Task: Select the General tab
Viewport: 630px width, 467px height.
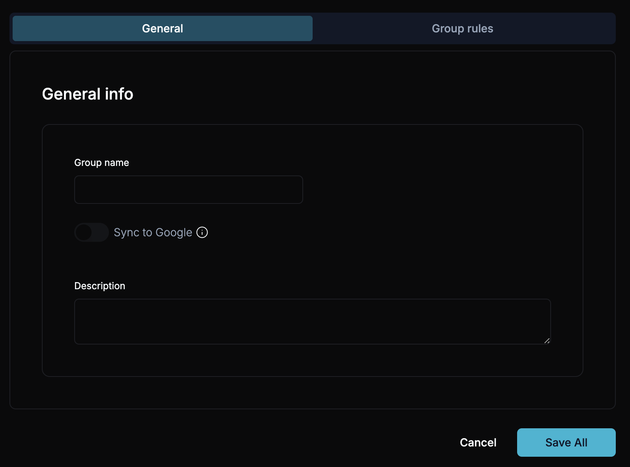Action: pyautogui.click(x=163, y=28)
